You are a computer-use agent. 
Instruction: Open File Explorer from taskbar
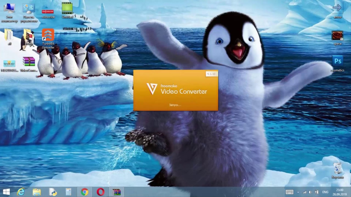tap(37, 192)
